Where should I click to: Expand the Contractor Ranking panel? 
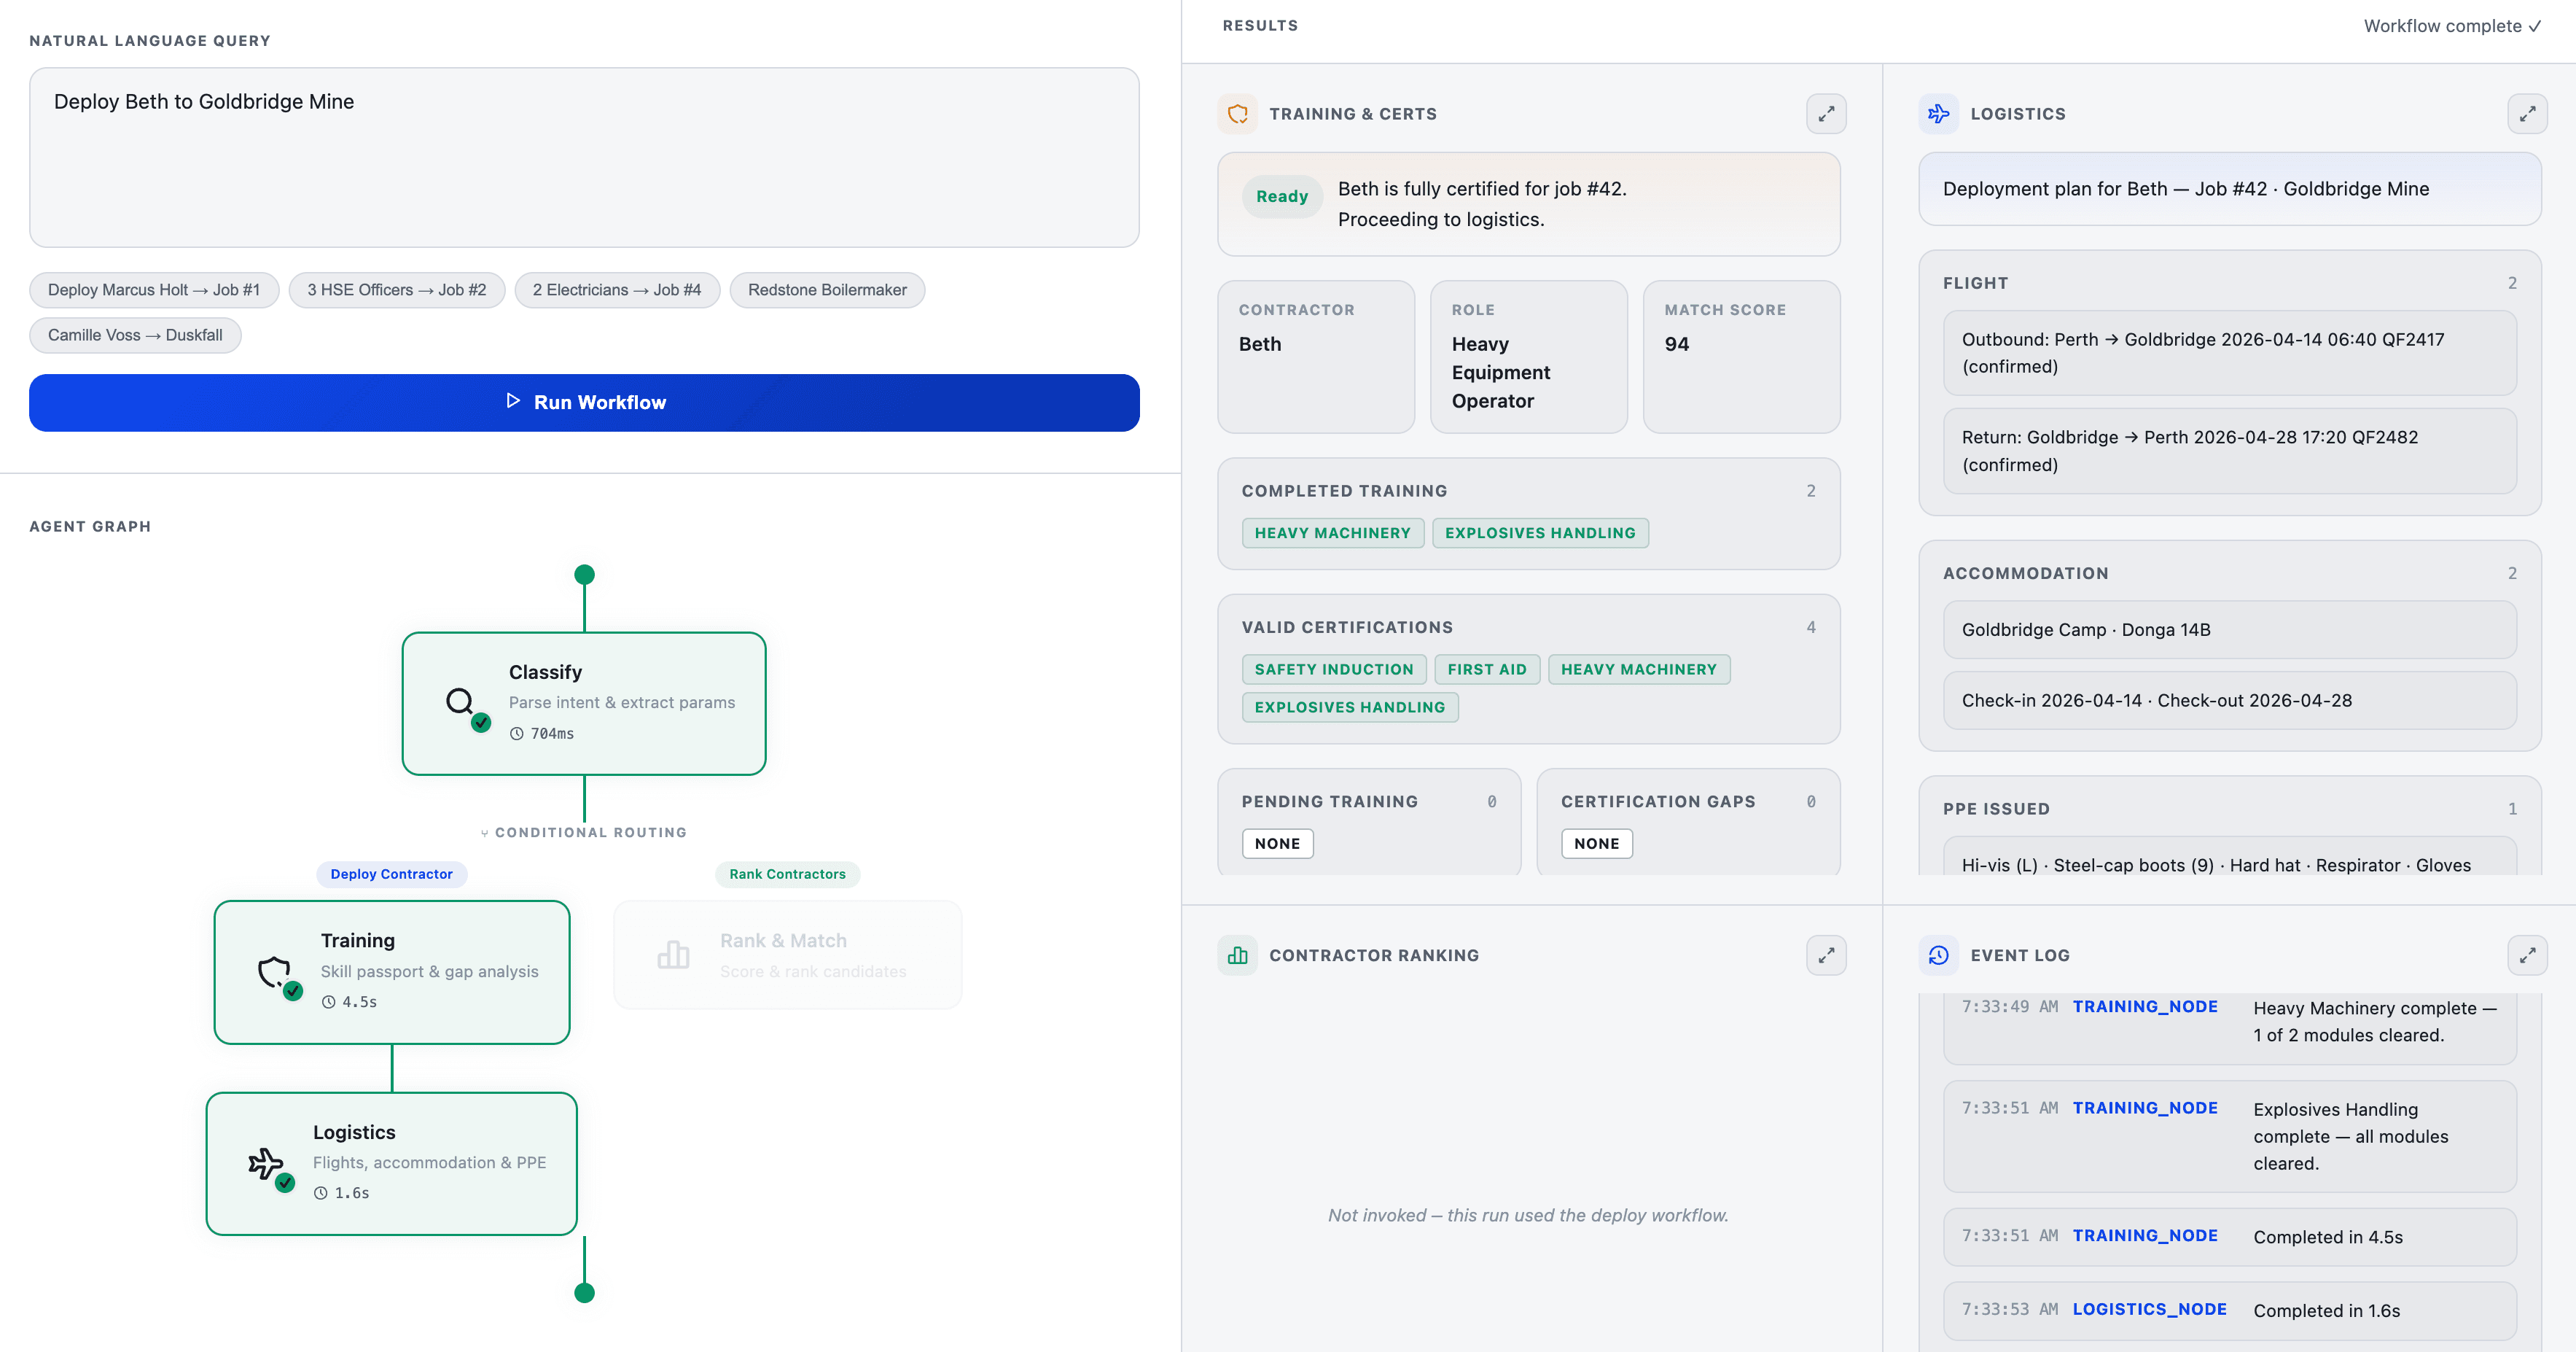point(1824,956)
